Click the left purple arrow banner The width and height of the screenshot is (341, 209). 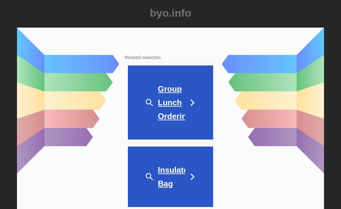(69, 137)
